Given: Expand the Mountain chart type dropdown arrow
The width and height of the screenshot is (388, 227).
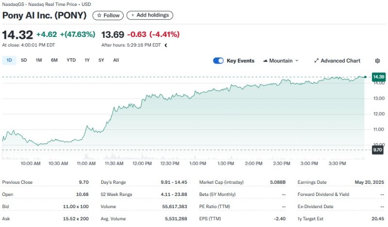Looking at the screenshot, I should coord(297,61).
